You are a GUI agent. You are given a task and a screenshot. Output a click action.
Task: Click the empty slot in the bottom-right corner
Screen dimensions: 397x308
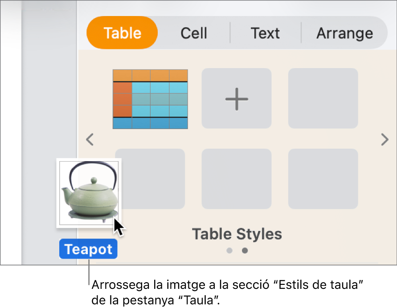(x=322, y=178)
